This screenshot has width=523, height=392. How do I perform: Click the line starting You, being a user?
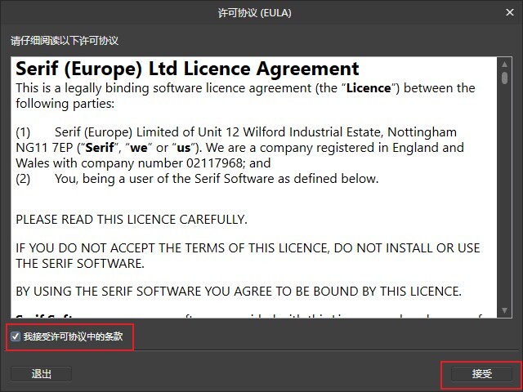click(217, 179)
